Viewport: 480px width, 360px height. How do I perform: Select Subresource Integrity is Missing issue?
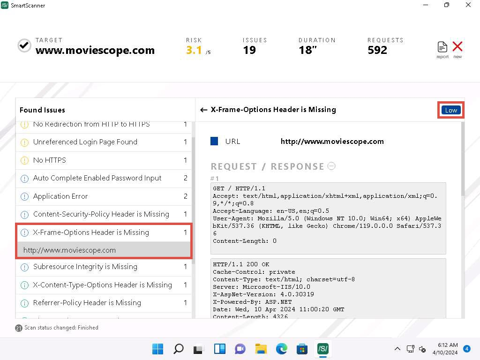85,267
